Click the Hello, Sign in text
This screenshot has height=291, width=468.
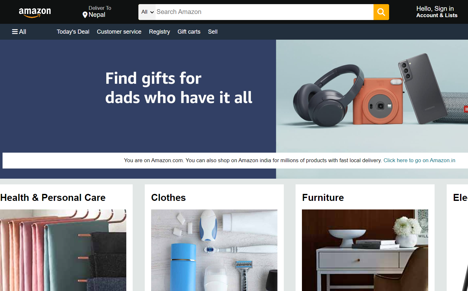[435, 9]
